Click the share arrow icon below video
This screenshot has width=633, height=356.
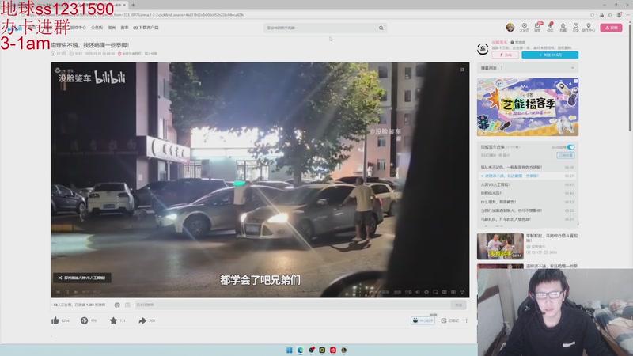(142, 320)
